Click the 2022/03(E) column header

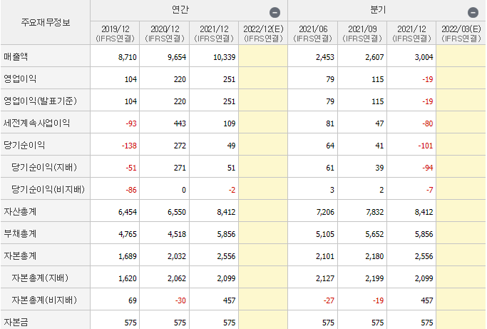coord(461,34)
